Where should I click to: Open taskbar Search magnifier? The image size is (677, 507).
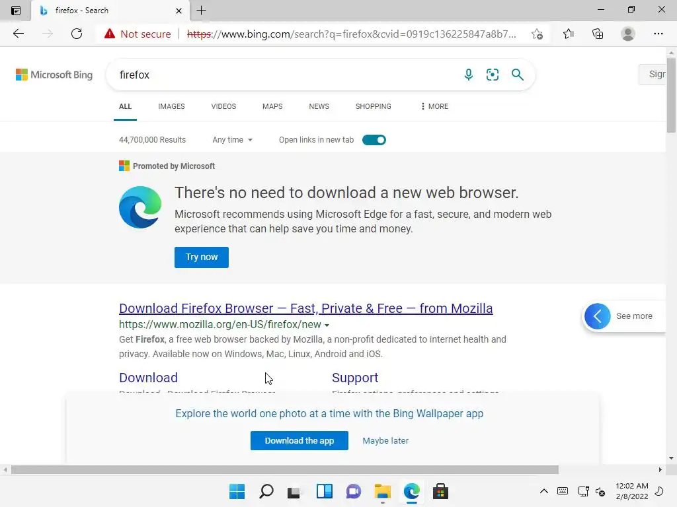pyautogui.click(x=266, y=491)
